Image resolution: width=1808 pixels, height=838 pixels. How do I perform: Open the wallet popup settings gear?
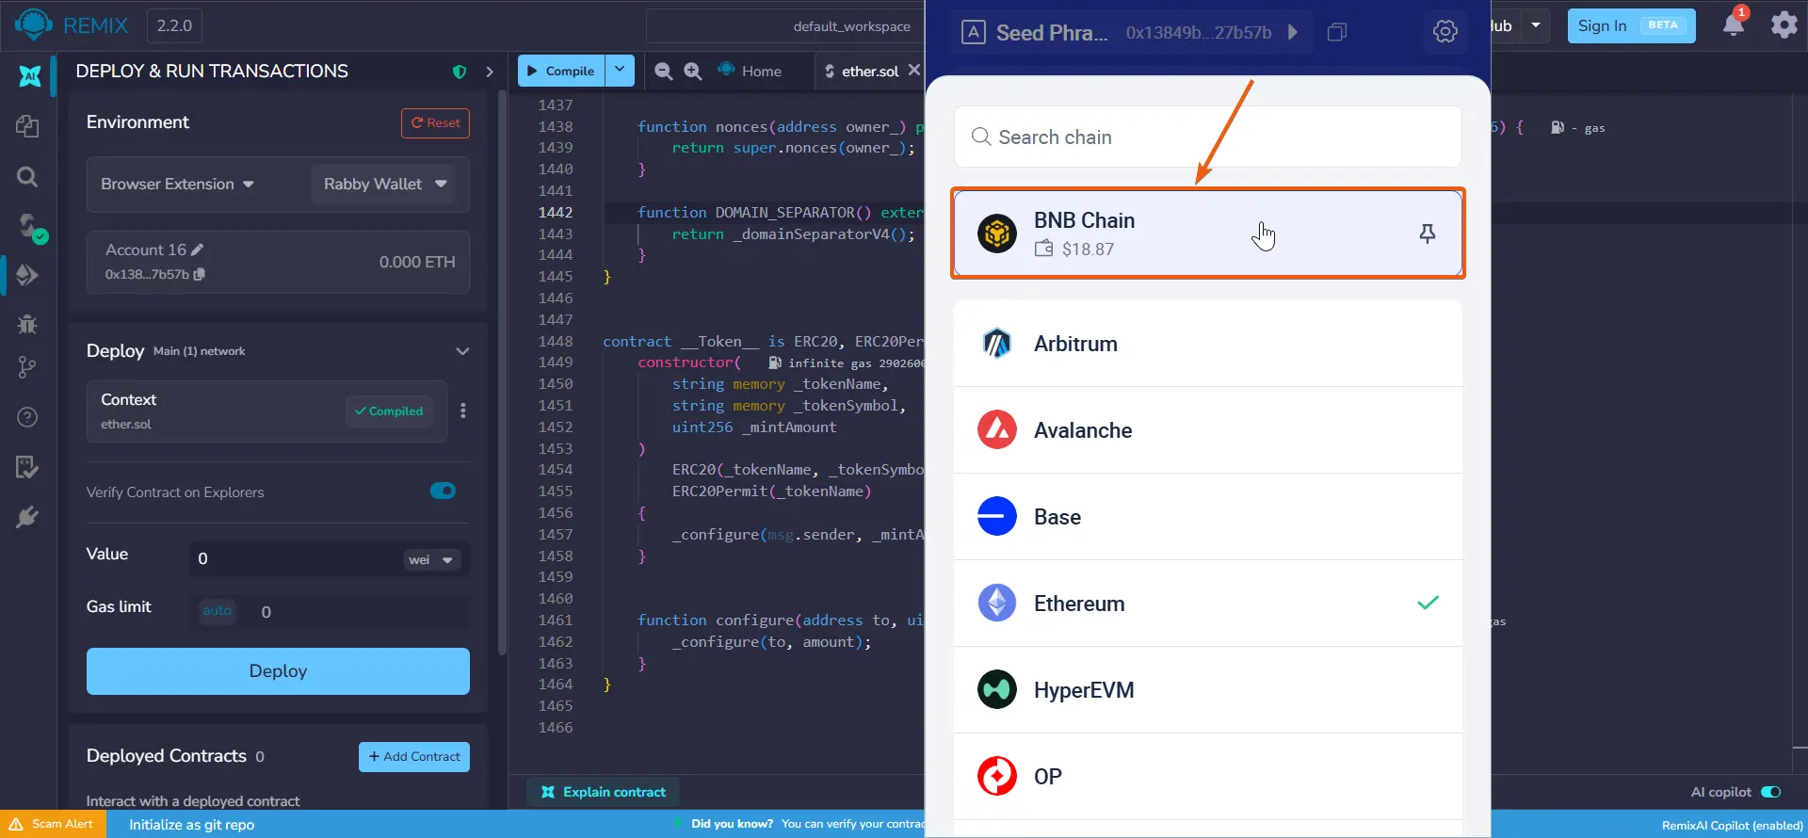click(1445, 32)
